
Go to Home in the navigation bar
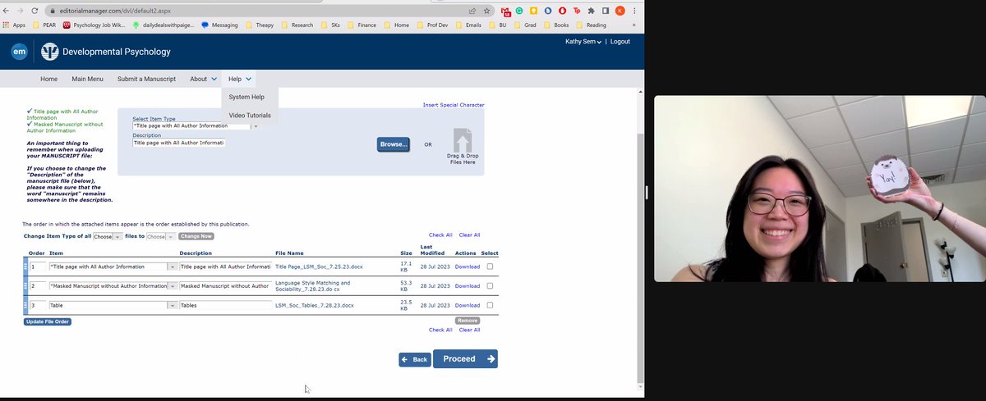[49, 79]
